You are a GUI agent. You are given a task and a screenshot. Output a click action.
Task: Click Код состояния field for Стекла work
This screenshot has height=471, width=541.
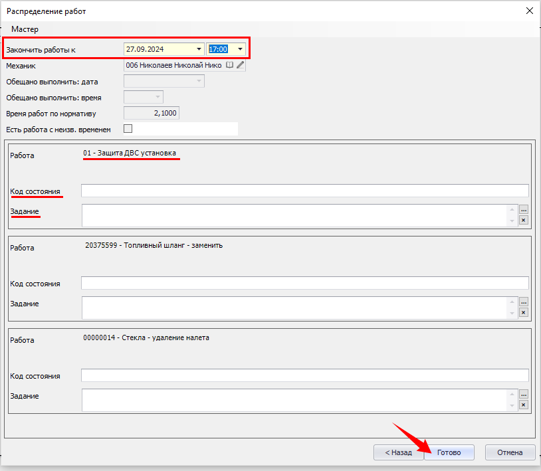304,376
